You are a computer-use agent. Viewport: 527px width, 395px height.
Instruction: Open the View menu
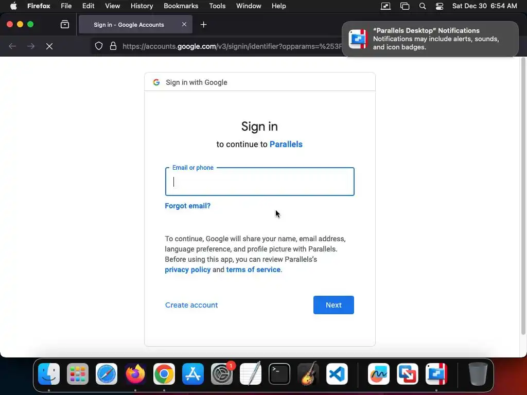pos(113,6)
